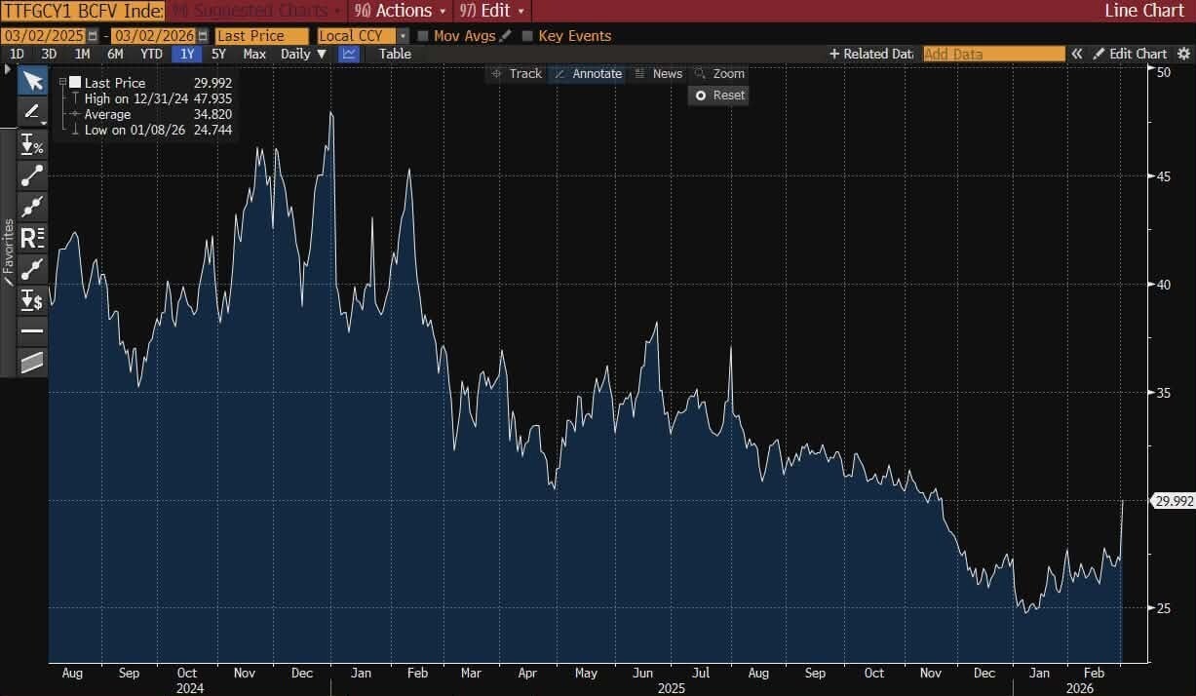Open the start date calendar picker

[93, 36]
